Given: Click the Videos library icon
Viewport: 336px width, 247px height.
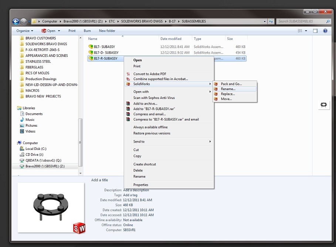Looking at the screenshot, I should point(22,131).
